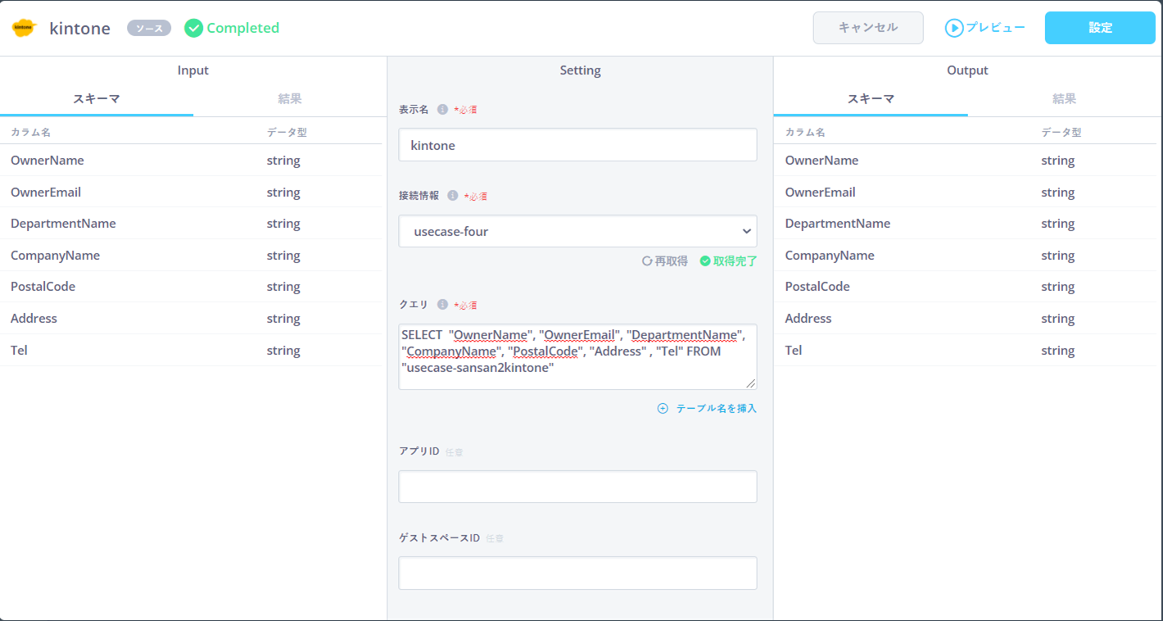This screenshot has height=621, width=1163.
Task: Click the プレビュー button
Action: (x=985, y=28)
